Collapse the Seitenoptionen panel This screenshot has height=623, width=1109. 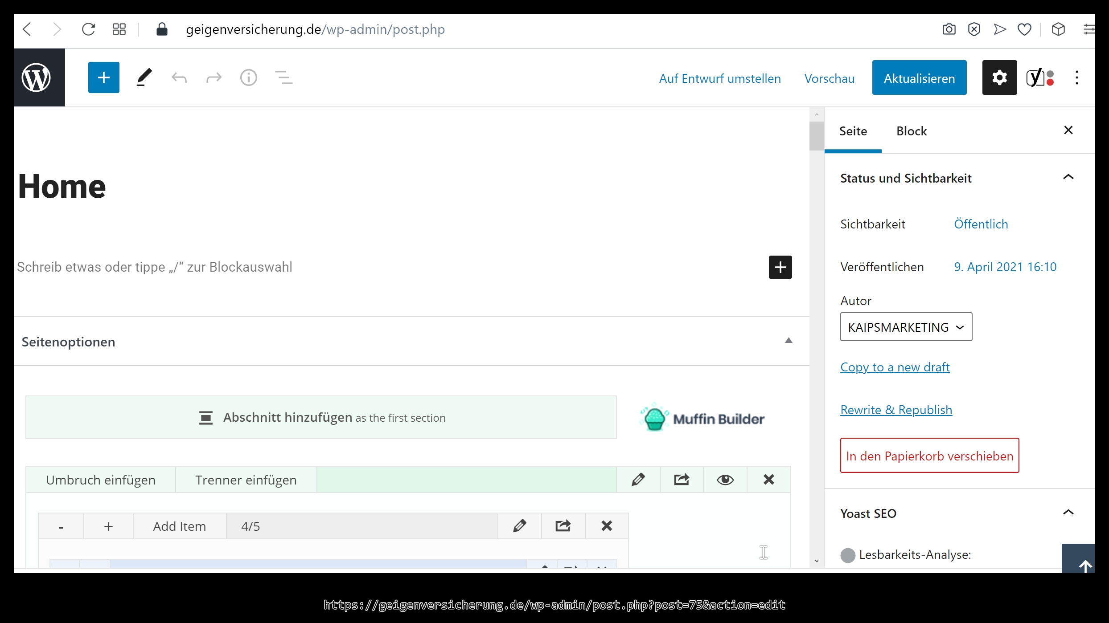[x=789, y=341]
